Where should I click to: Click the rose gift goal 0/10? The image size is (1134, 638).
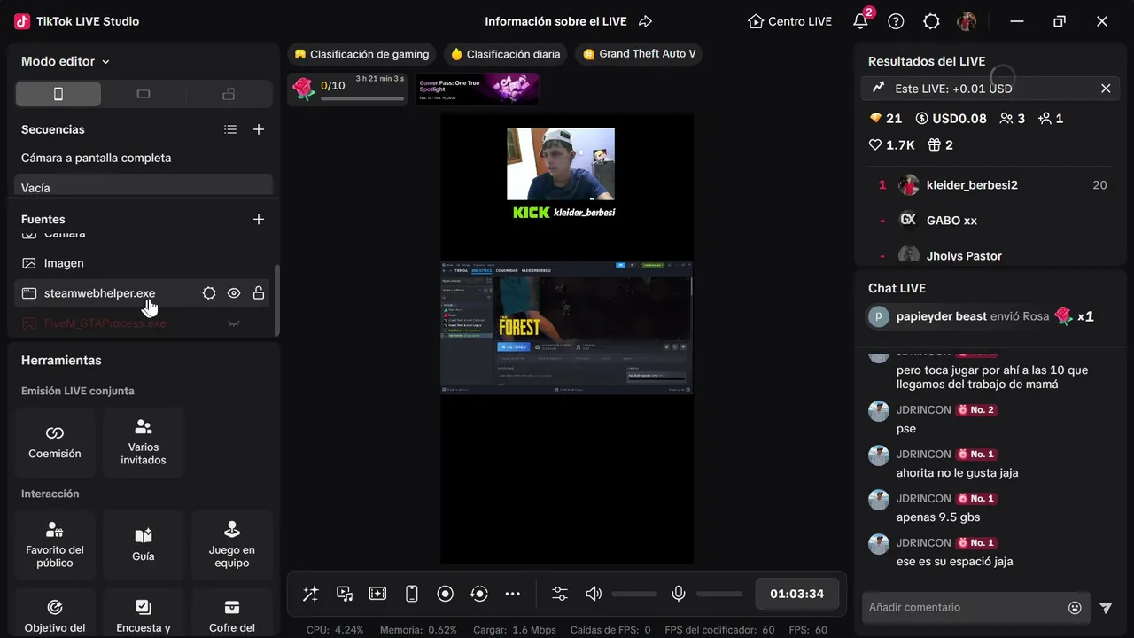click(349, 89)
